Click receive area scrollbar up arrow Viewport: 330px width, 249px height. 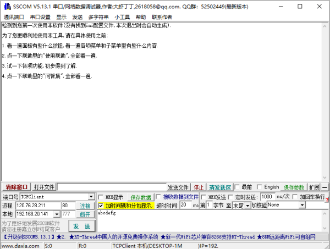pos(324,26)
